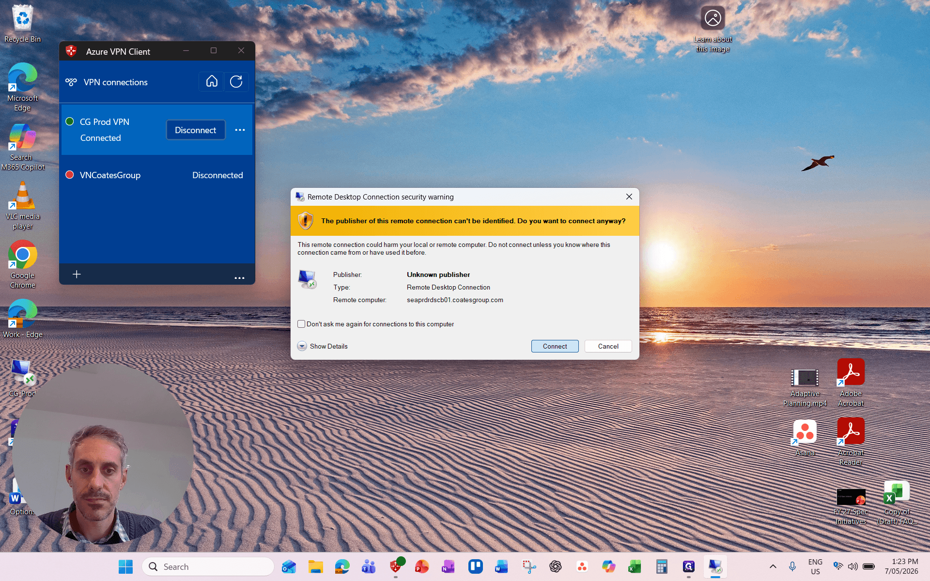Cancel the Remote Desktop connection
The width and height of the screenshot is (930, 581).
[x=608, y=346]
